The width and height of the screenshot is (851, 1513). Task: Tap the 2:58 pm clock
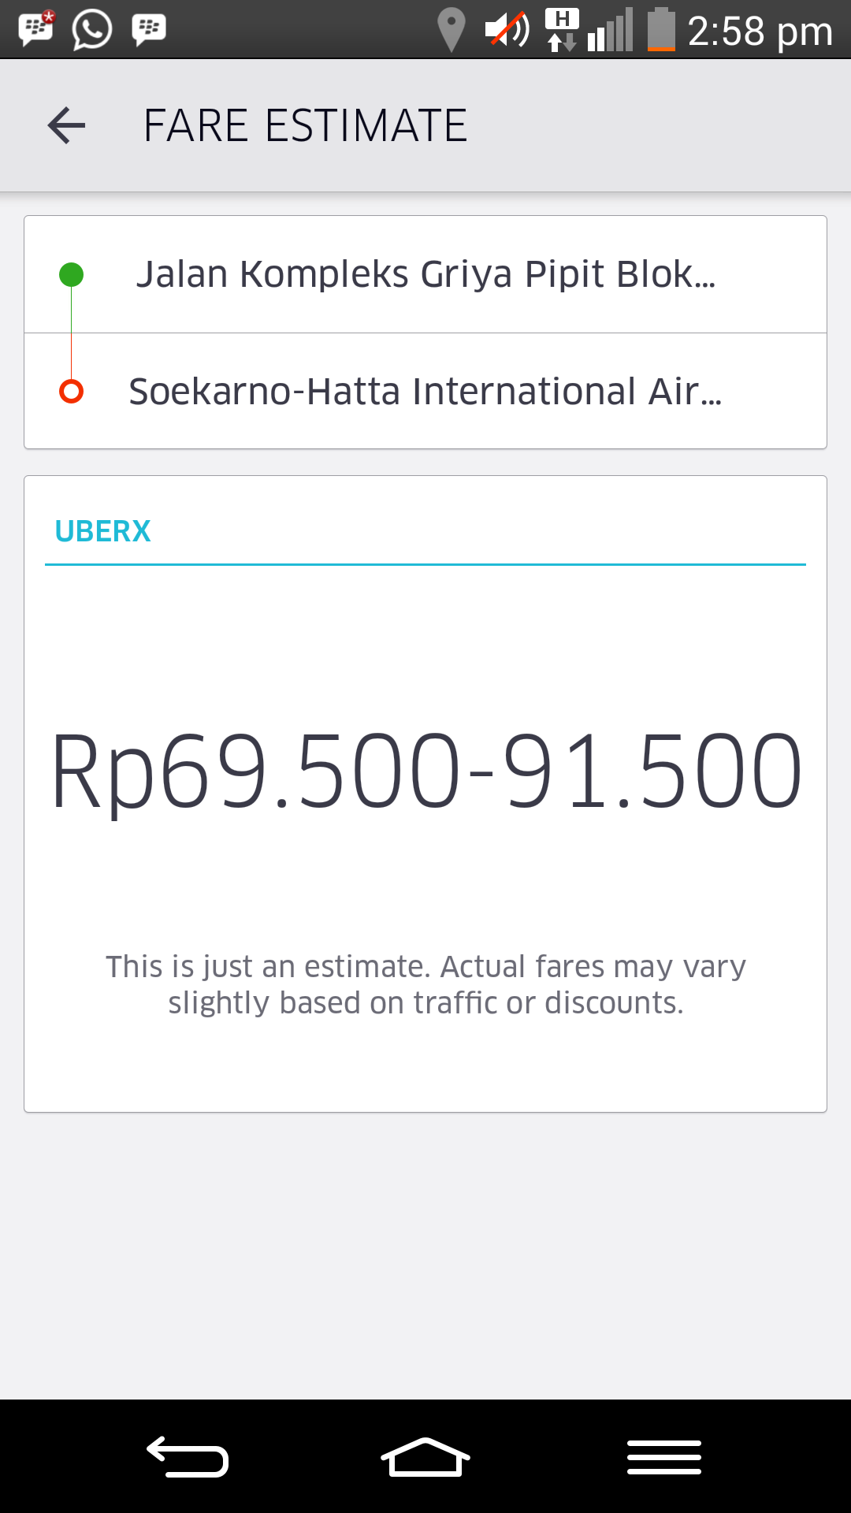tap(760, 32)
